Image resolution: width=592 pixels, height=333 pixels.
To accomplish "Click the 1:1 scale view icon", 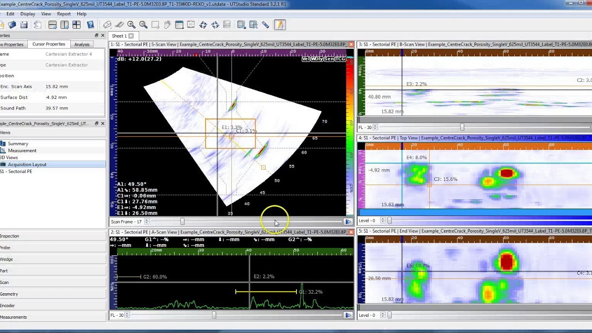I will [x=227, y=25].
